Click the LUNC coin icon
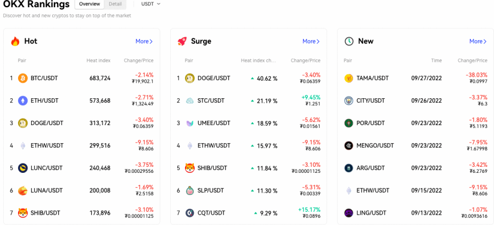This screenshot has width=494, height=225. pyautogui.click(x=23, y=168)
